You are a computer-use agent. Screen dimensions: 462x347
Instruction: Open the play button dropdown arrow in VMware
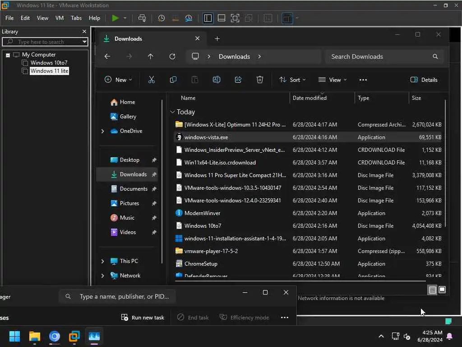tap(125, 18)
